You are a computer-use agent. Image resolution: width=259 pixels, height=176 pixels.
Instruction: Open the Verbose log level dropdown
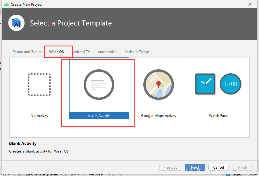click(100, 174)
